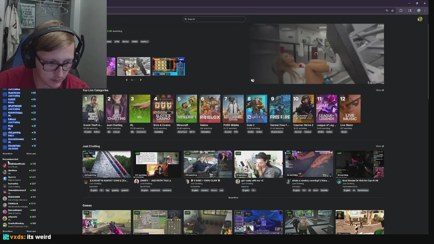Open the roller coaster stream by hunterkio
The height and width of the screenshot is (244, 434).
pyautogui.click(x=106, y=164)
